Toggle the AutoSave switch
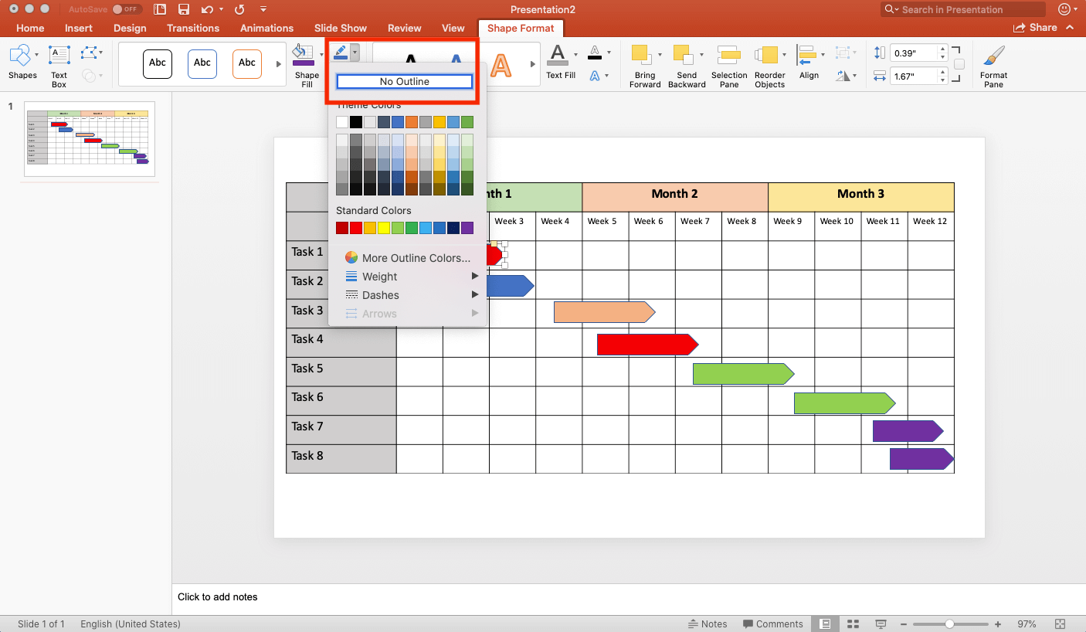 [125, 9]
